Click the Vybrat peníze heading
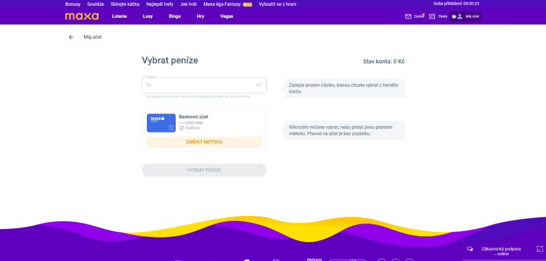The width and height of the screenshot is (546, 261). (x=170, y=60)
